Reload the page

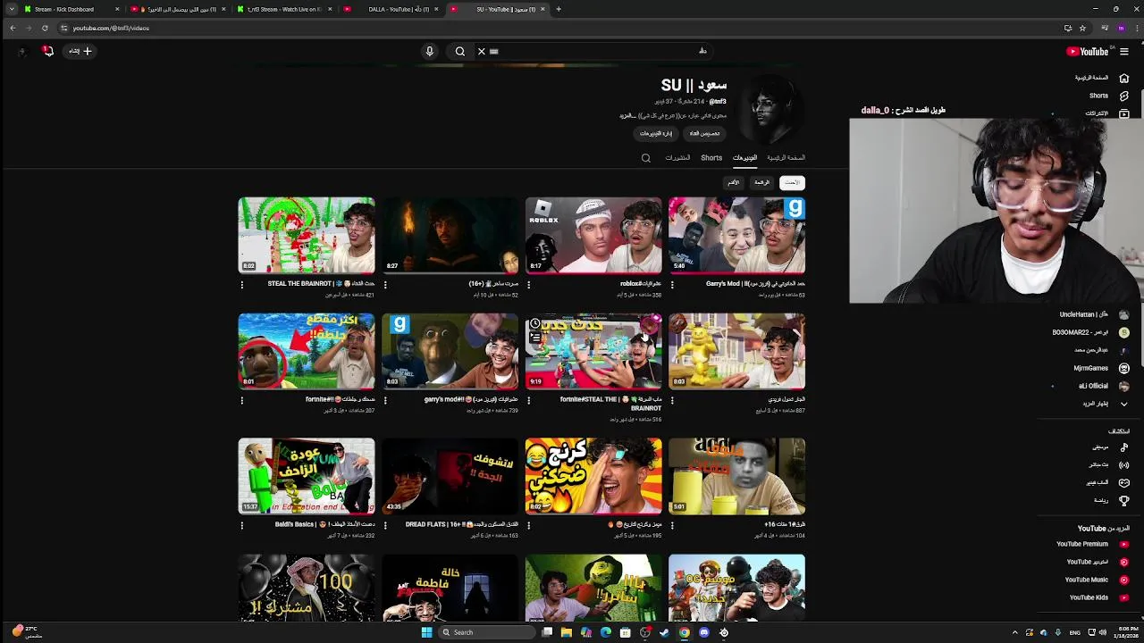(x=45, y=28)
